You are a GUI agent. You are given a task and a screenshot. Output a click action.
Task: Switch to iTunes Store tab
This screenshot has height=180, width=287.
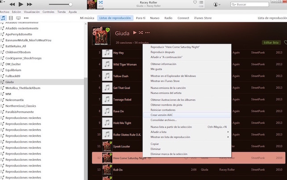[203, 18]
